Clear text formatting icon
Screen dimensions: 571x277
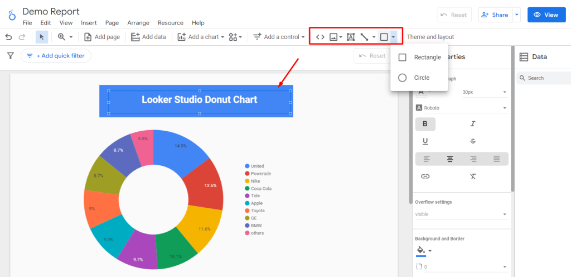[x=473, y=176]
